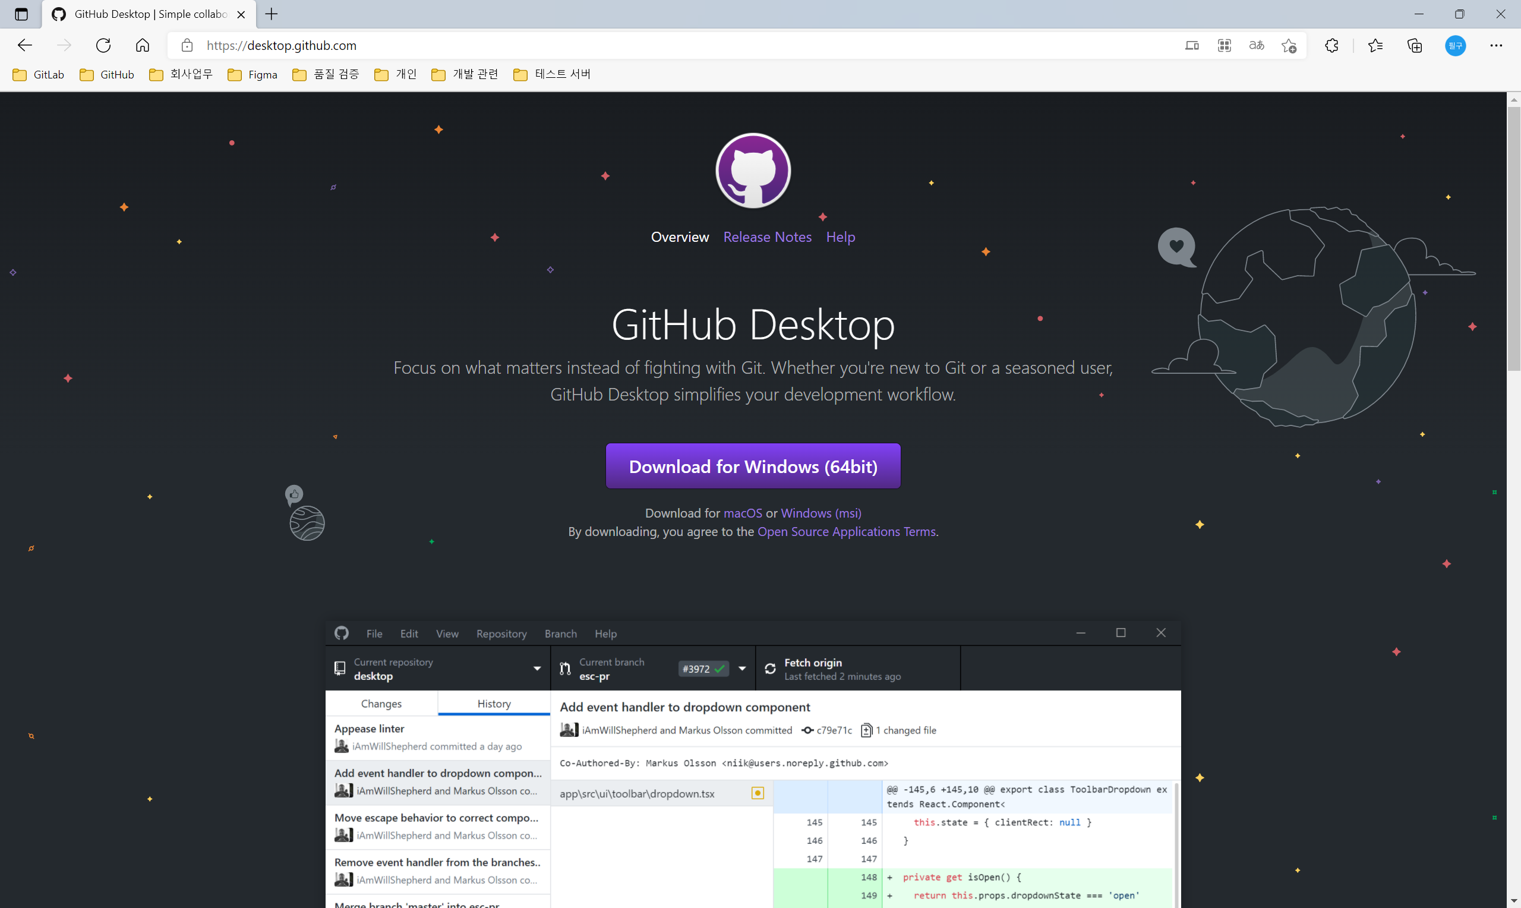Open the 테스트 서버 bookmark folder
This screenshot has height=908, width=1521.
[553, 74]
